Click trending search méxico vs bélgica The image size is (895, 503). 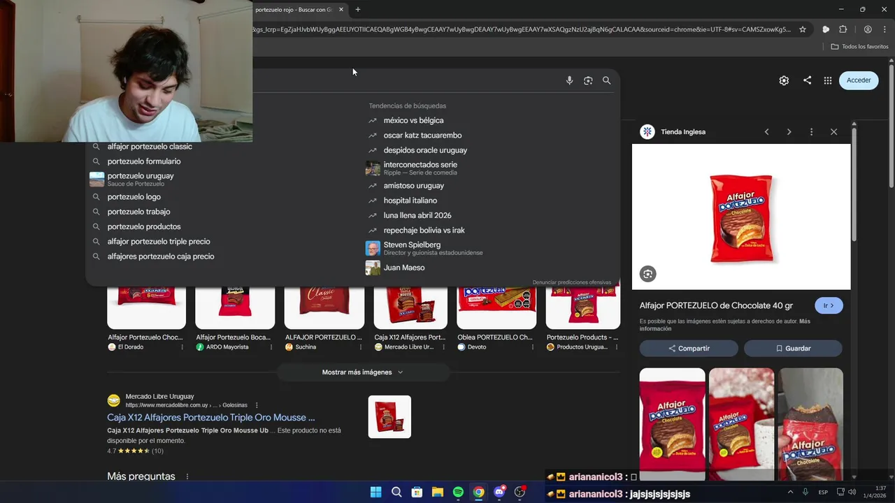tap(413, 121)
